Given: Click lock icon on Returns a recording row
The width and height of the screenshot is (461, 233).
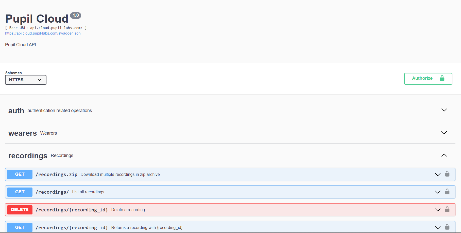Looking at the screenshot, I should tap(447, 227).
